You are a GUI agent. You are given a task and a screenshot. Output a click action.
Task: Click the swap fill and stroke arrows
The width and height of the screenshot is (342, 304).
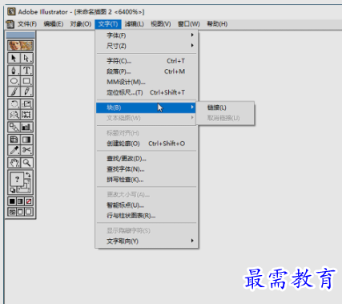pyautogui.click(x=28, y=175)
